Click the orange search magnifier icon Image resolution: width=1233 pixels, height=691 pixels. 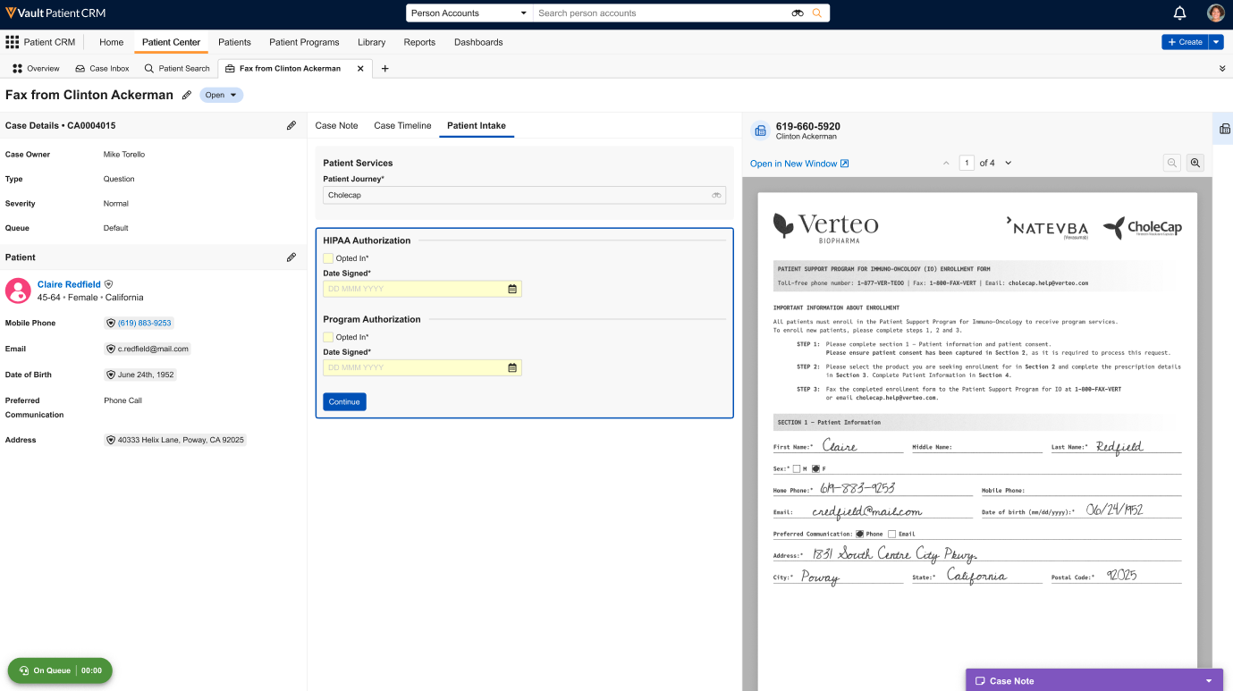click(816, 13)
